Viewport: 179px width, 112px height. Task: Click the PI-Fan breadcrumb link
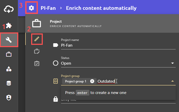click(48, 8)
